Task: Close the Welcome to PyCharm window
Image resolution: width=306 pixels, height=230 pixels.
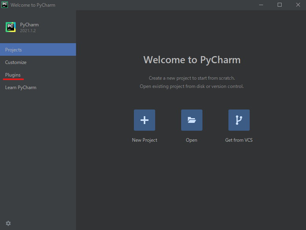Action: pyautogui.click(x=298, y=5)
